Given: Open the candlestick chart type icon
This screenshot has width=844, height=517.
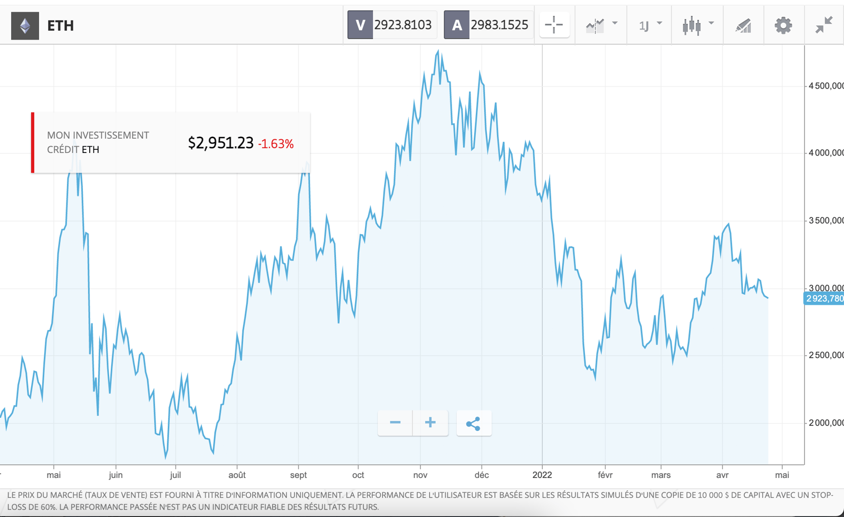Looking at the screenshot, I should pos(691,25).
